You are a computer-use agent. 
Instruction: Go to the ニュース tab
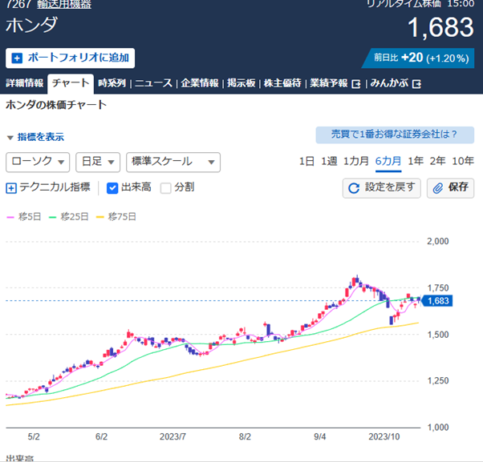[153, 83]
